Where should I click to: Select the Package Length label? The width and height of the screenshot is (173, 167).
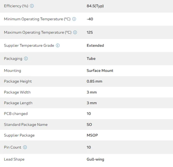pos(18,103)
